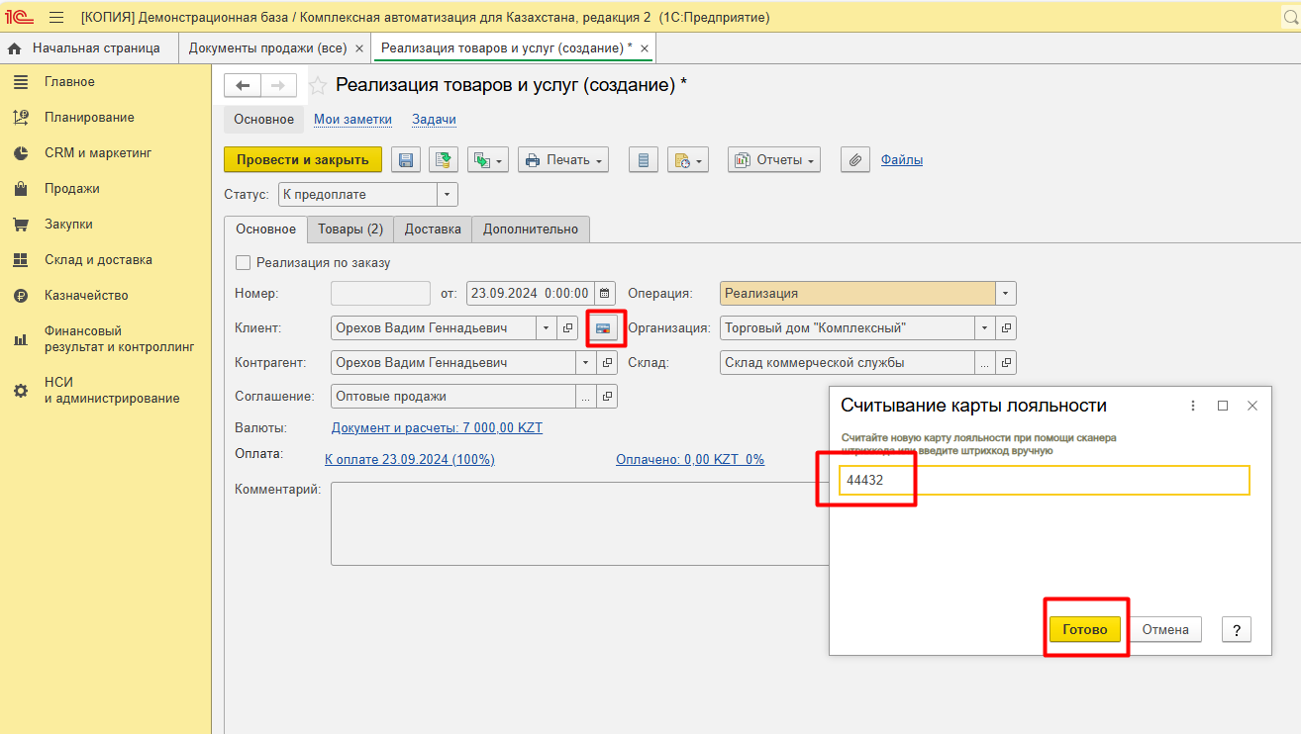Screen dimensions: 1301x734
Task: Open the calendar picker for document date
Action: point(605,294)
